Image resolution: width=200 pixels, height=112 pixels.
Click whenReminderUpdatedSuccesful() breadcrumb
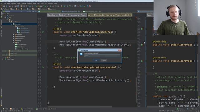coord(110,15)
